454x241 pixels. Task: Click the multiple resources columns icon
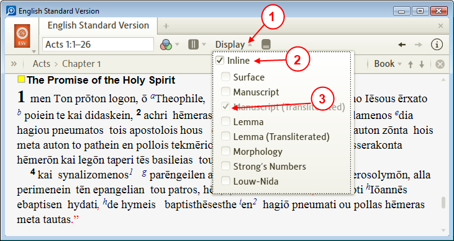(193, 45)
